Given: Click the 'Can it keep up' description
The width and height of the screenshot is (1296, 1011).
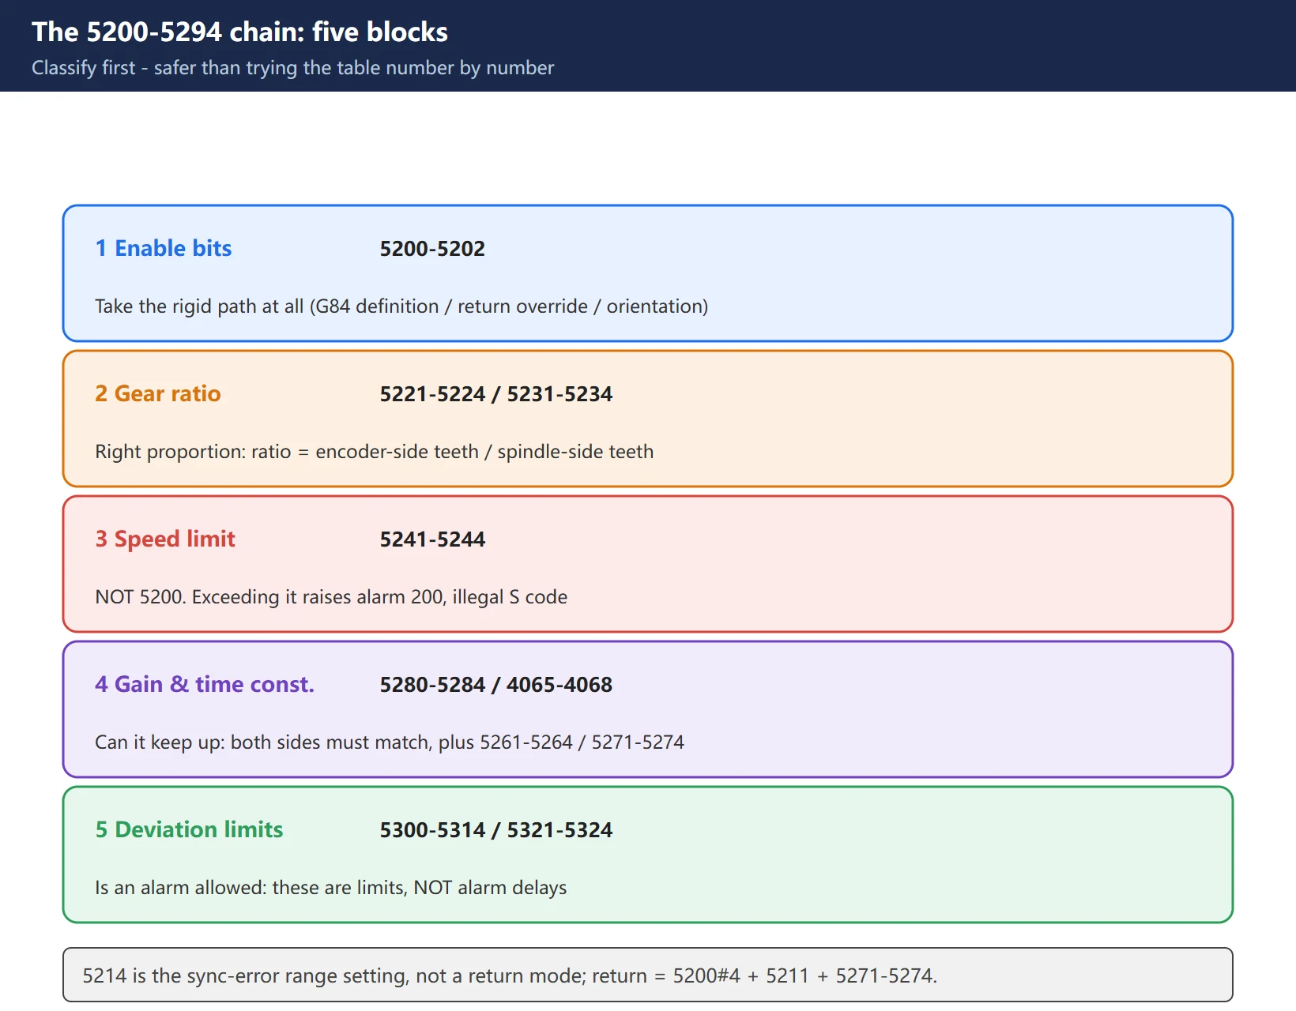Looking at the screenshot, I should 390,742.
